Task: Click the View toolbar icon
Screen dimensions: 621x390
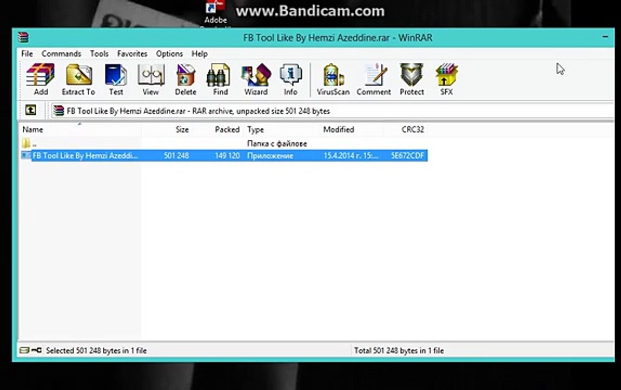Action: click(150, 79)
